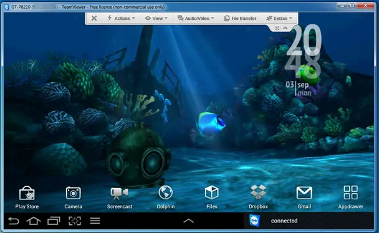Open the Android menu lines button
379x233 pixels.
click(95, 221)
